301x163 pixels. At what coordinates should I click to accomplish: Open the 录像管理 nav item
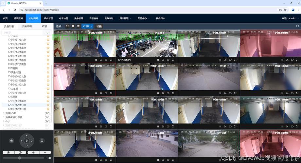[79, 18]
